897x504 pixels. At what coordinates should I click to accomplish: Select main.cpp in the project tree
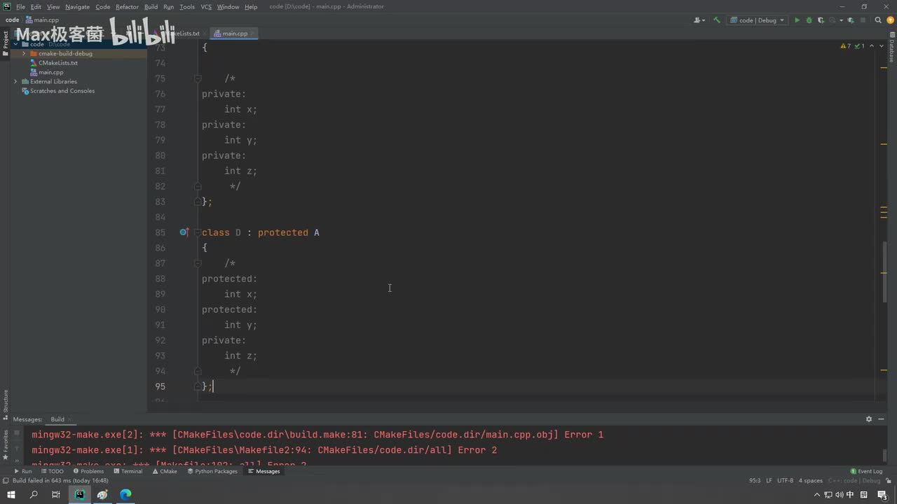point(51,72)
